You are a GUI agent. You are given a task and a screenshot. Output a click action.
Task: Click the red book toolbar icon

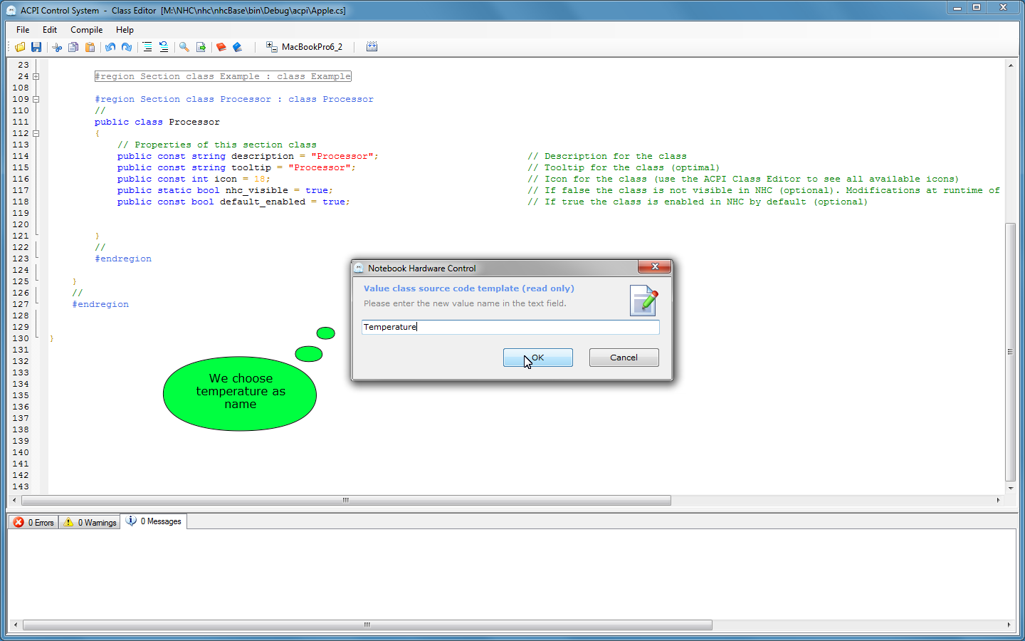(x=221, y=47)
